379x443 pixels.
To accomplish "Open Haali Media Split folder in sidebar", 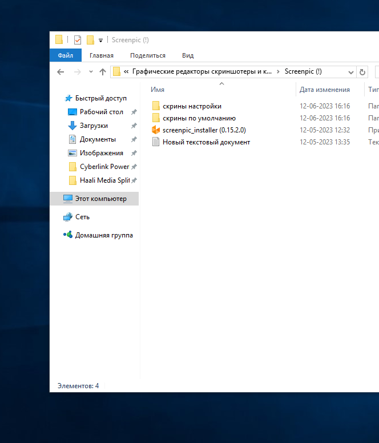I will 105,180.
